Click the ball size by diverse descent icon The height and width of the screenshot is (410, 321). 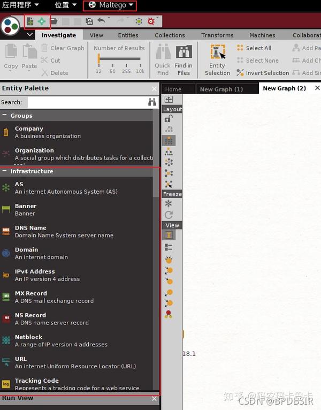coord(169,260)
